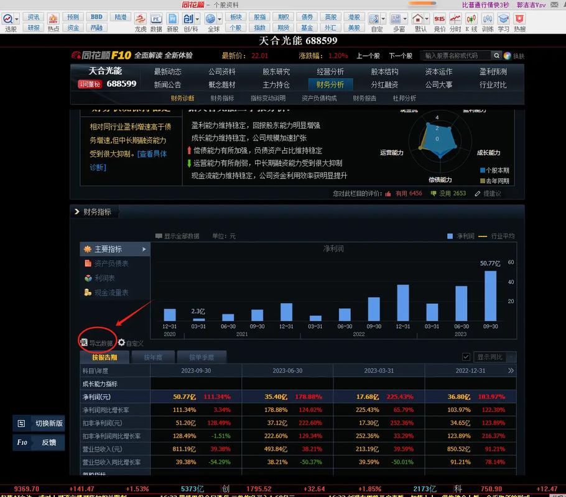The height and width of the screenshot is (497, 566).
Task: Select the K线 candlestick chart icon in toolbar
Action: (473, 19)
